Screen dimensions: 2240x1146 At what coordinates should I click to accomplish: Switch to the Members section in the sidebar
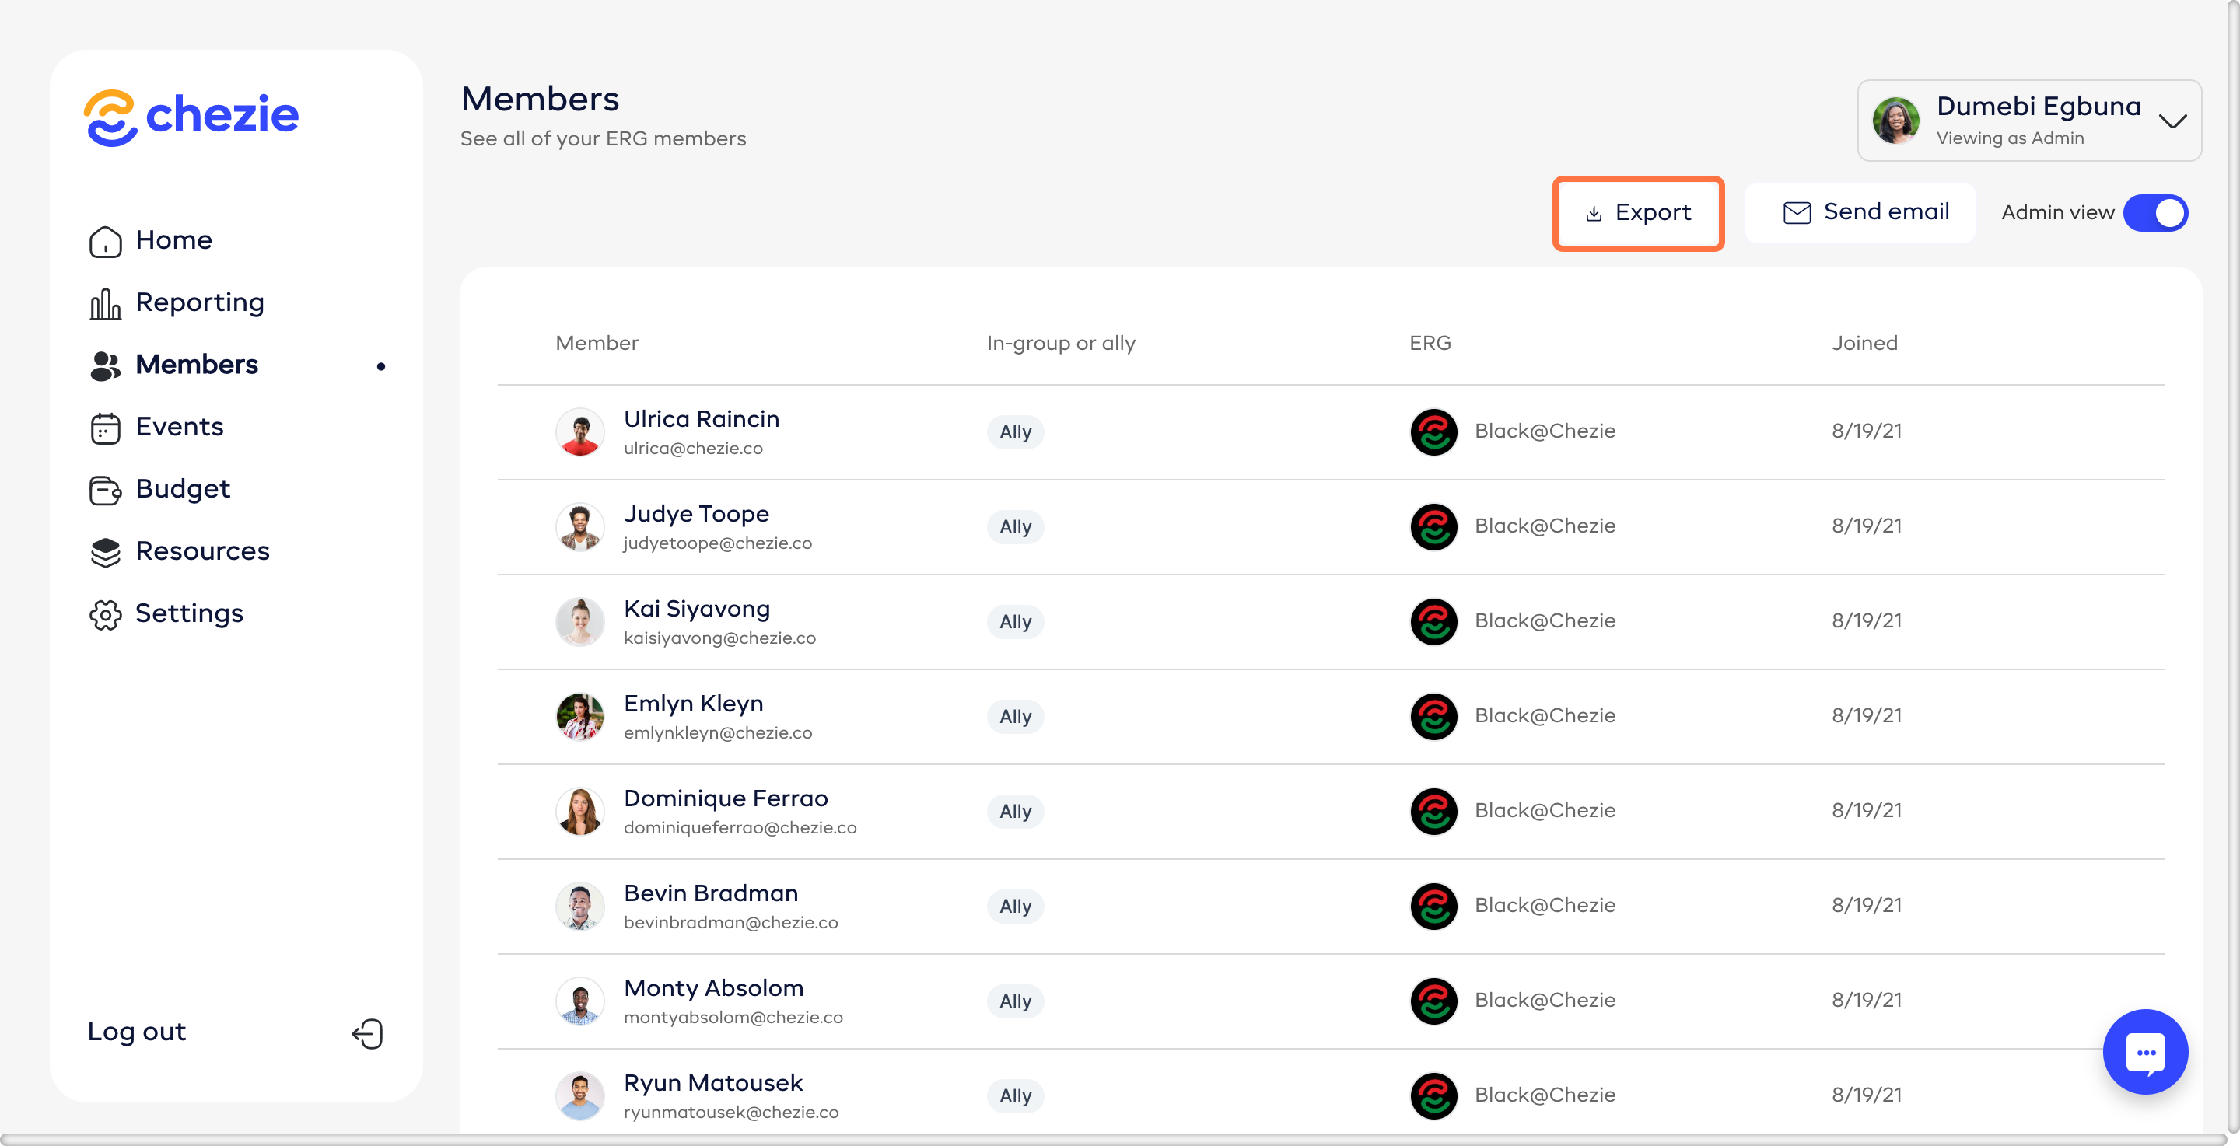tap(196, 365)
